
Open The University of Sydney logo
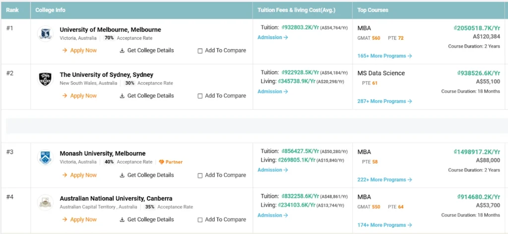45,79
